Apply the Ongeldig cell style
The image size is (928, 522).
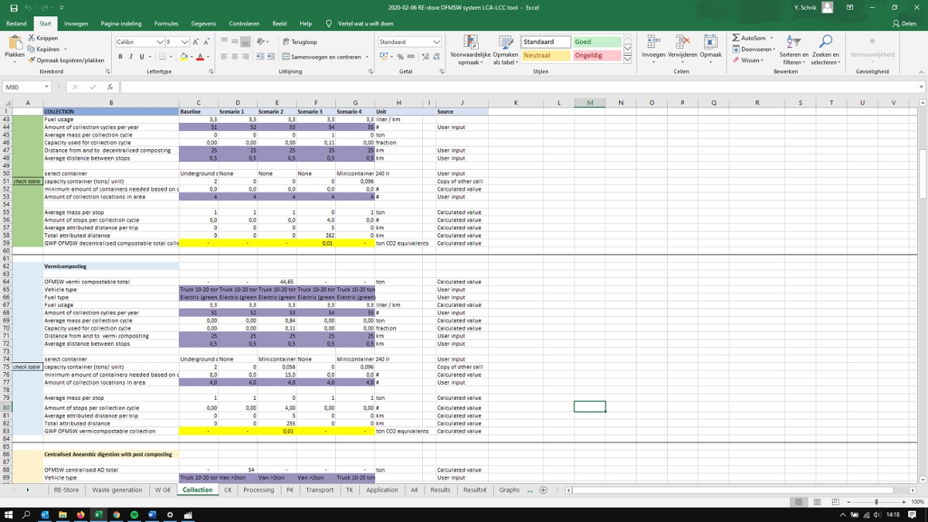pyautogui.click(x=597, y=55)
